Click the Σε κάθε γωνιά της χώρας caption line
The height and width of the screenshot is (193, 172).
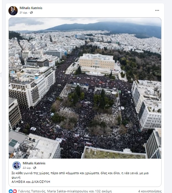tap(80, 173)
